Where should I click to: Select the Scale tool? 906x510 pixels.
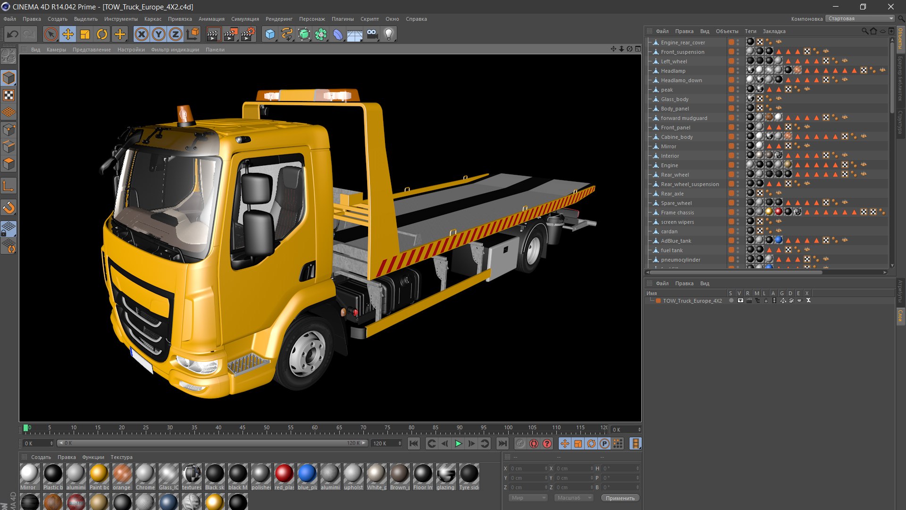85,34
